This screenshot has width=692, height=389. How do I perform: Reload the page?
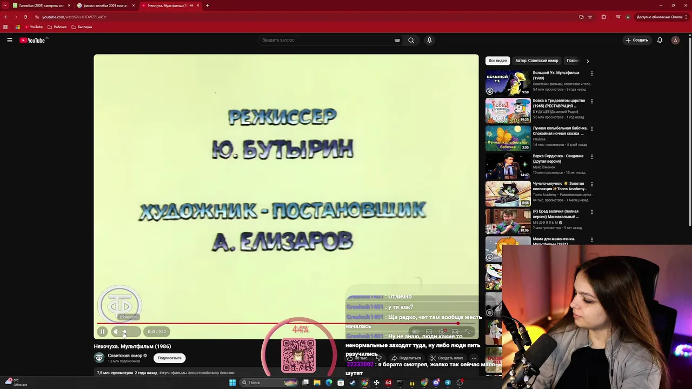click(25, 17)
